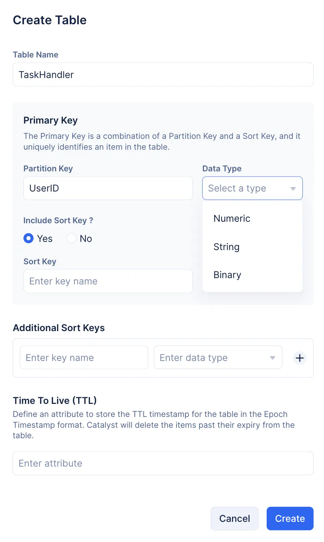
Task: Click the 'Include Sort Key ?' label
Action: (58, 220)
